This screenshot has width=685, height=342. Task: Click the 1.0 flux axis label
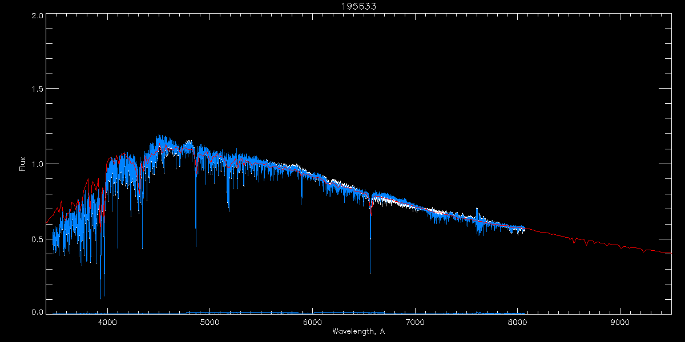point(37,164)
